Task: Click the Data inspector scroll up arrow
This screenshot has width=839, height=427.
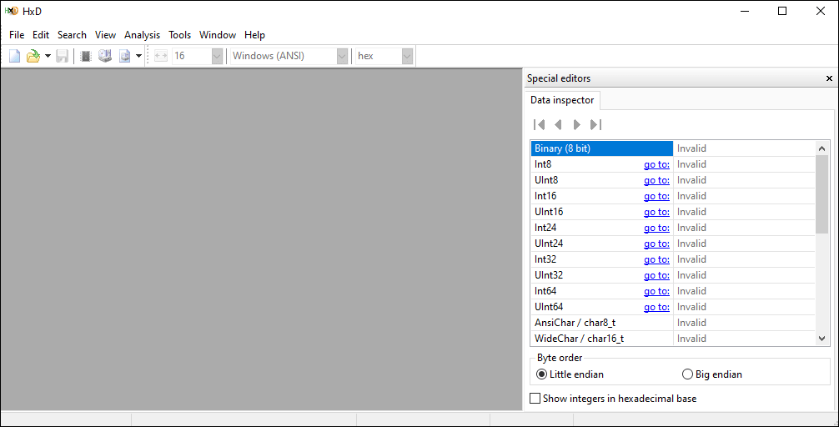Action: [821, 148]
